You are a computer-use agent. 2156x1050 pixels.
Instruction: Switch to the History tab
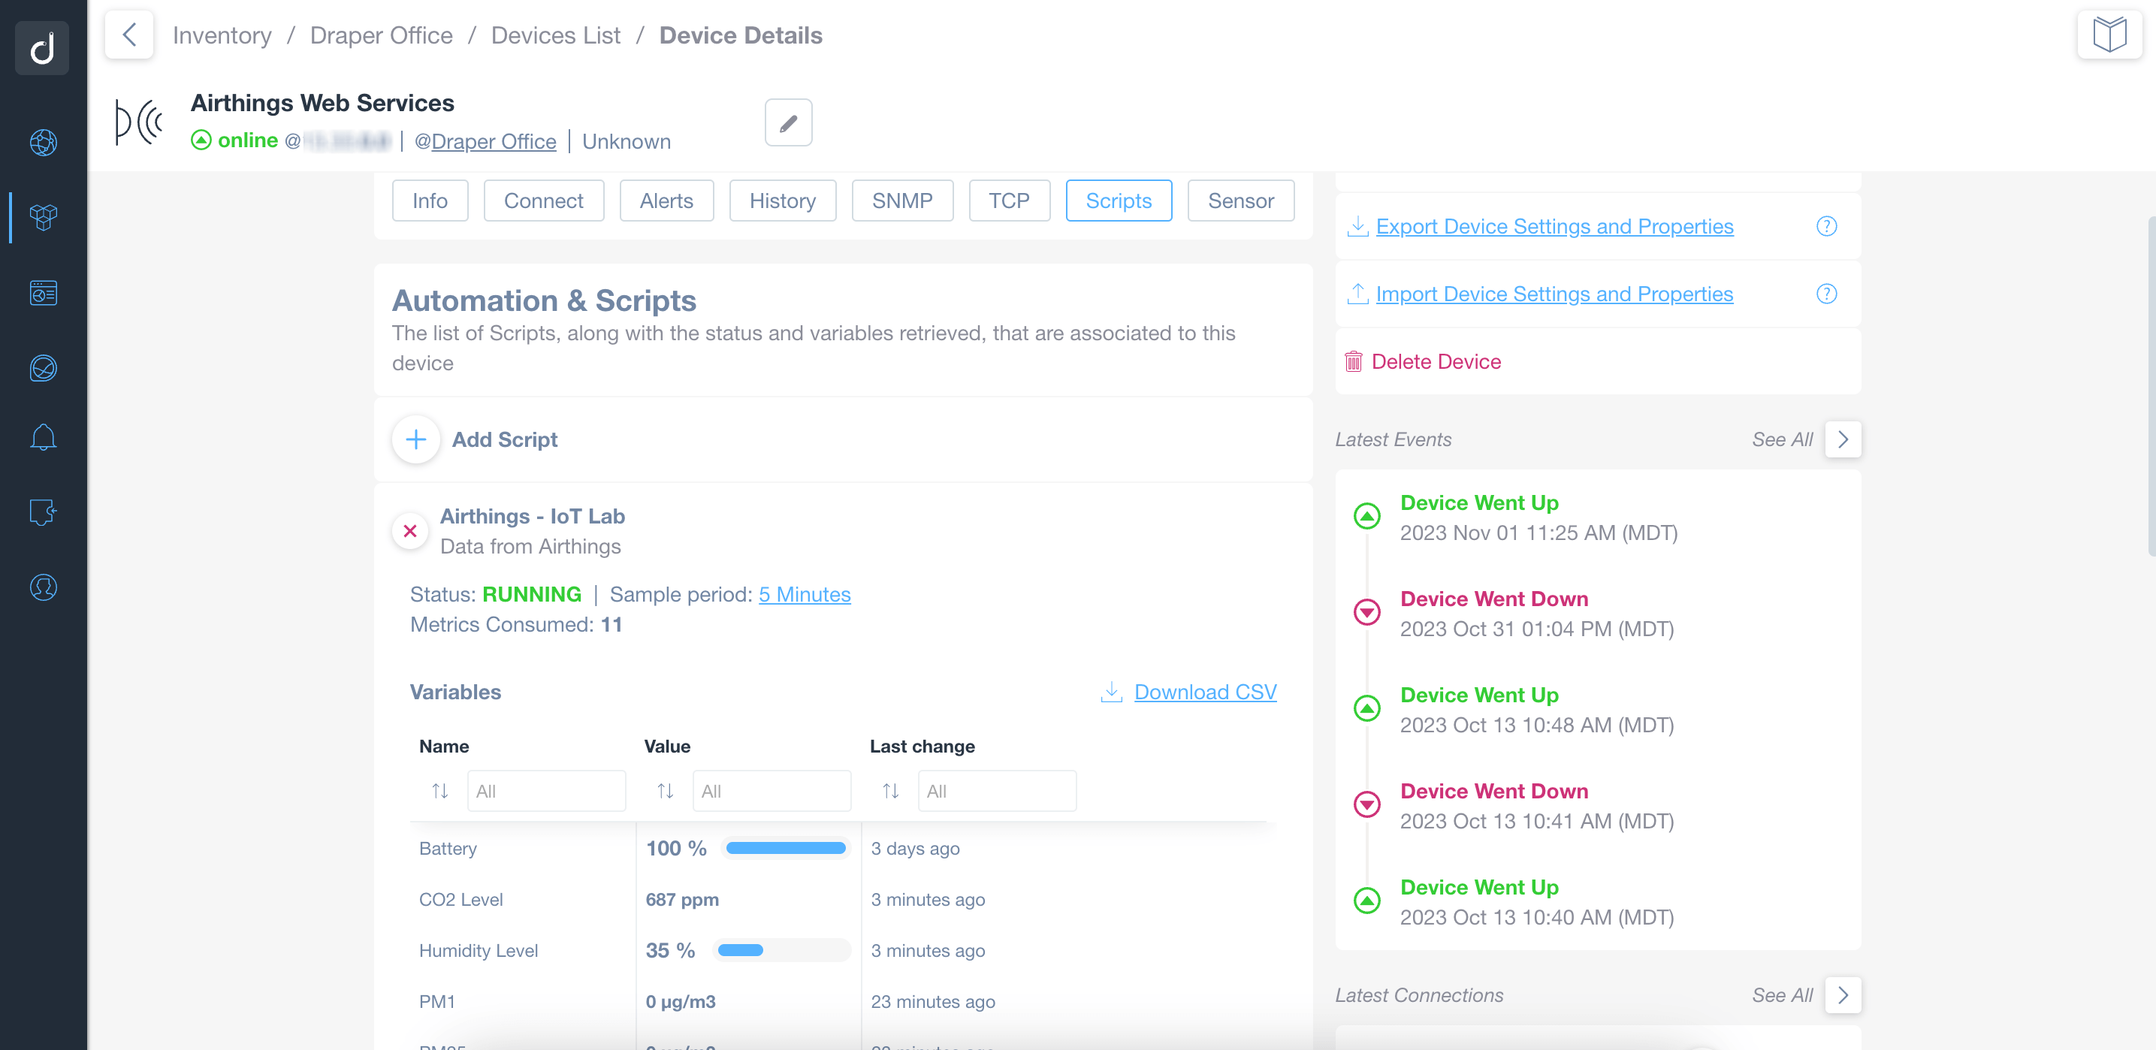[x=783, y=201]
